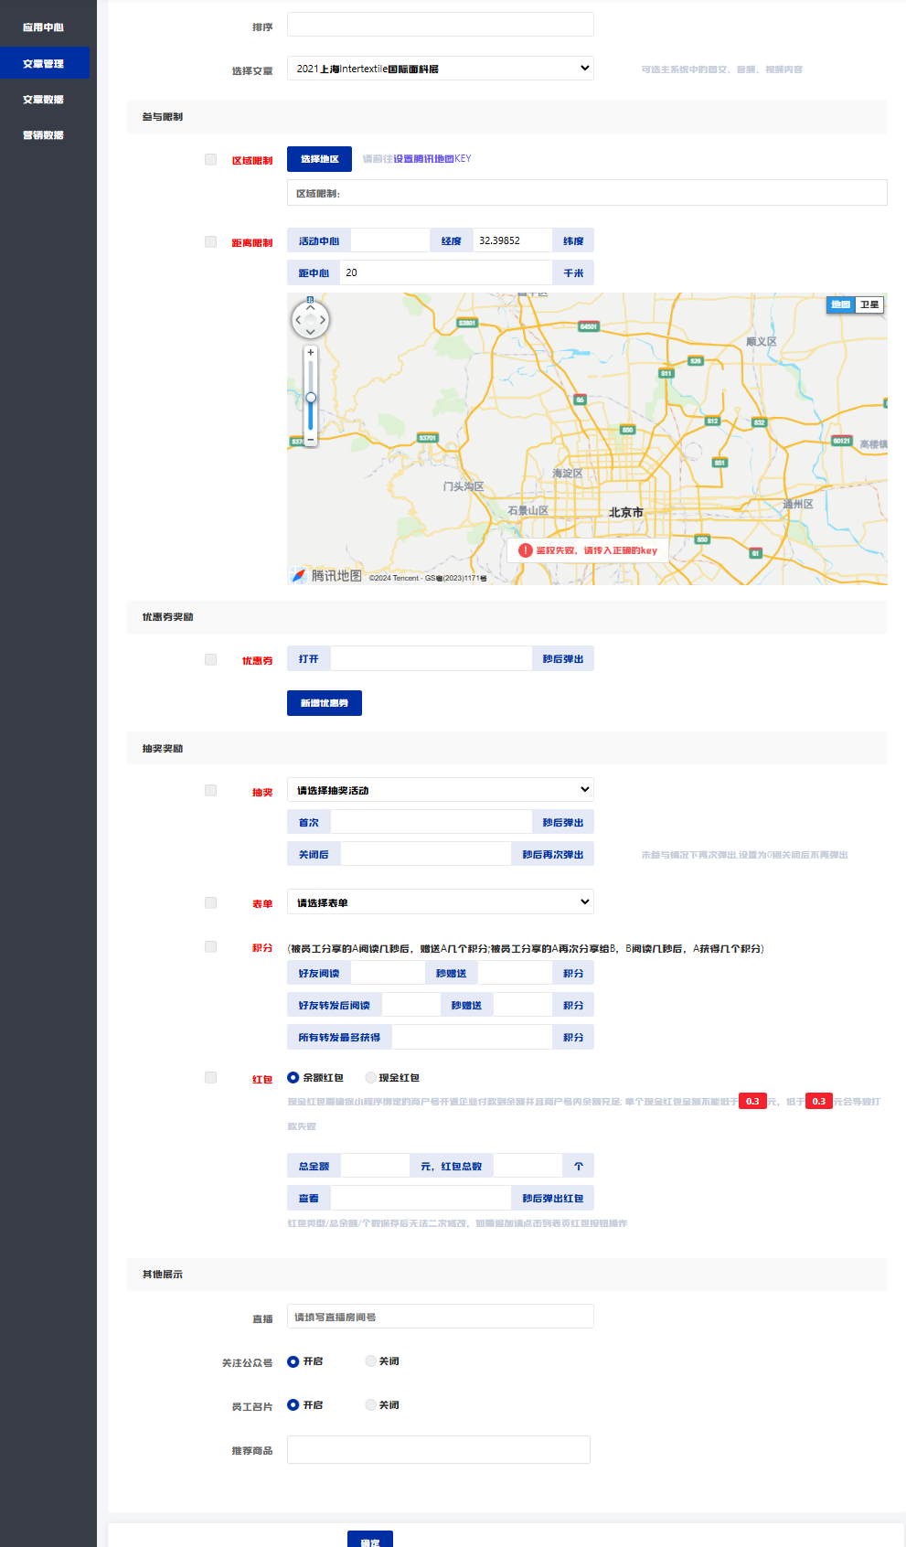Focus the 直播 room number input field
906x1547 pixels.
click(440, 1317)
